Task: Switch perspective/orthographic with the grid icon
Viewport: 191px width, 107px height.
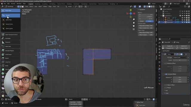Action: 134,29
